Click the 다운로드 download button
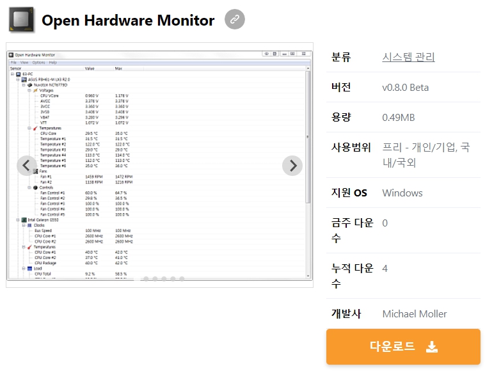This screenshot has width=485, height=373. tap(403, 346)
